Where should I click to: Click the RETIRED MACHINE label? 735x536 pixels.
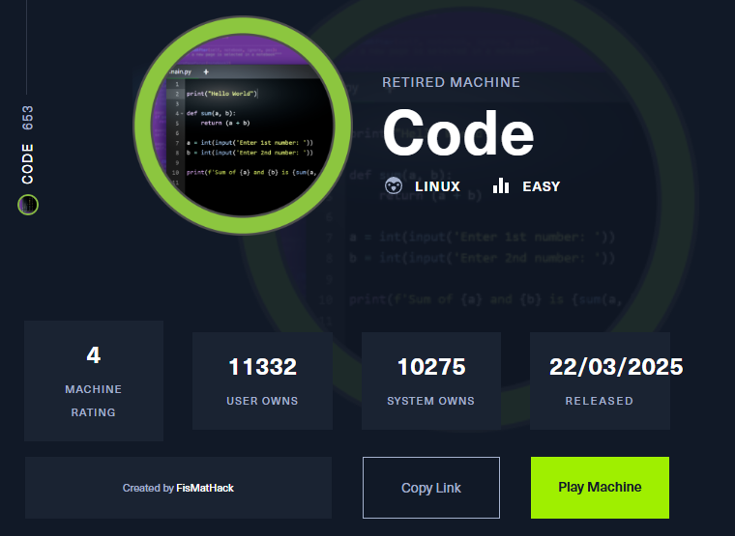coord(451,83)
